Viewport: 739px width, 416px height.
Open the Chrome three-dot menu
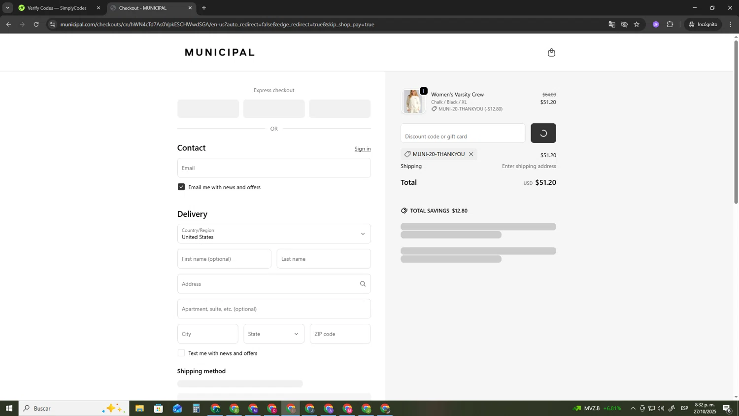click(x=730, y=24)
